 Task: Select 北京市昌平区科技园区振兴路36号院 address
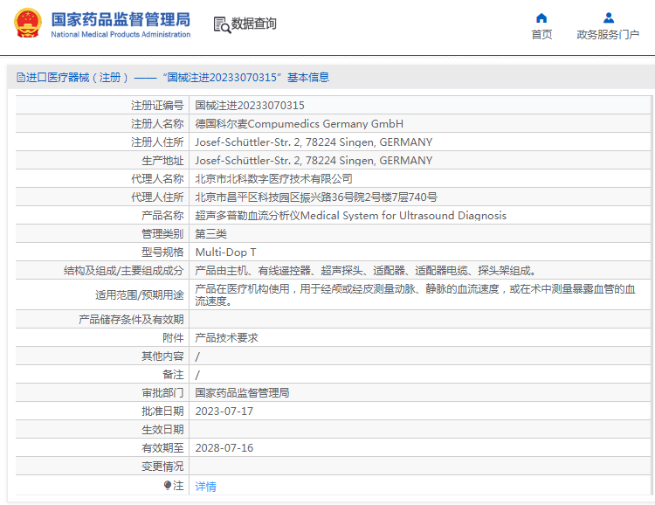316,197
